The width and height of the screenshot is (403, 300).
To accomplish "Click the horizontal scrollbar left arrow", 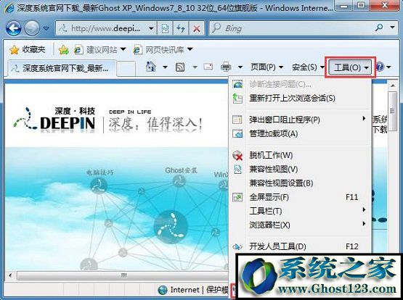I will click(10, 275).
